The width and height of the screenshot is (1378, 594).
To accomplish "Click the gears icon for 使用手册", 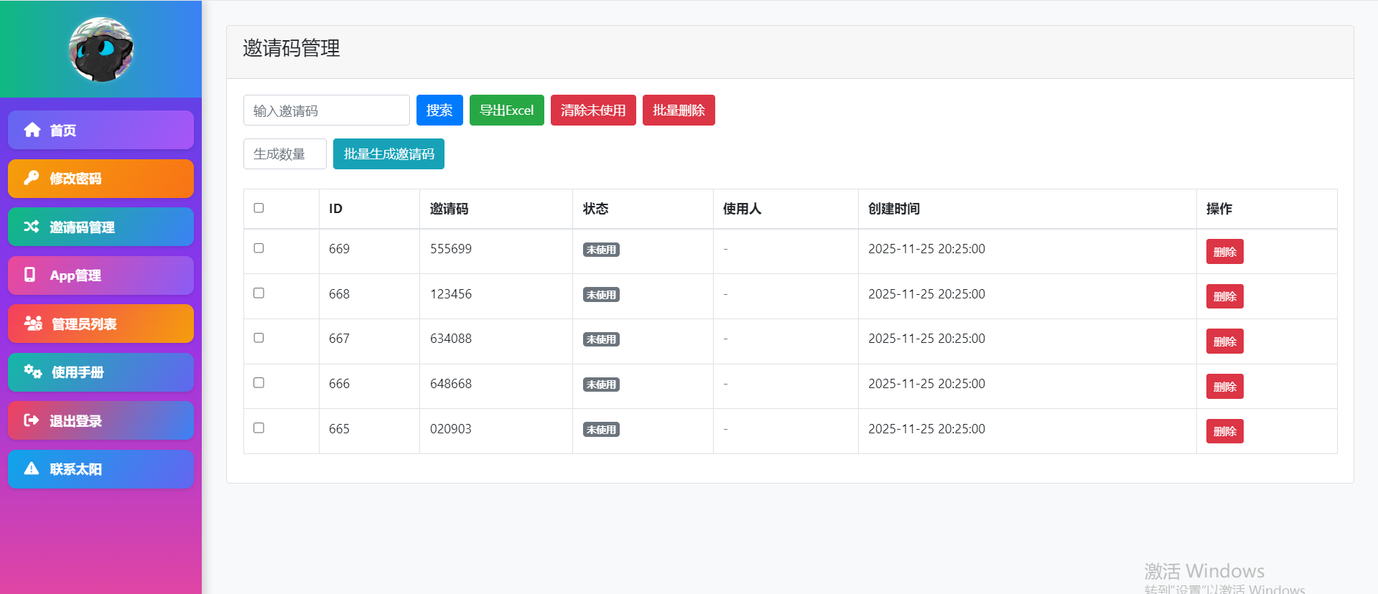I will (33, 372).
